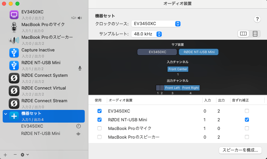
Task: Open the クロックのソース dropdown
Action: click(x=156, y=24)
